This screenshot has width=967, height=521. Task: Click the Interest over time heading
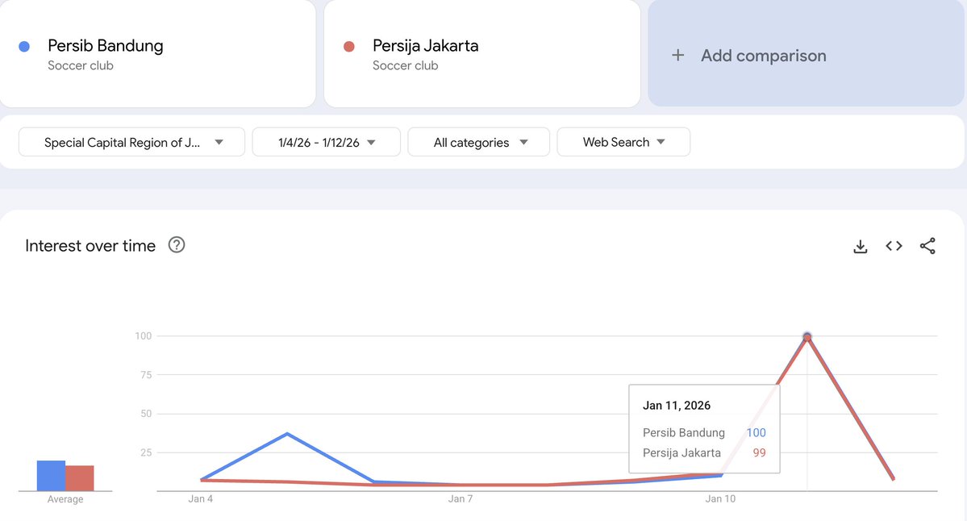[90, 245]
